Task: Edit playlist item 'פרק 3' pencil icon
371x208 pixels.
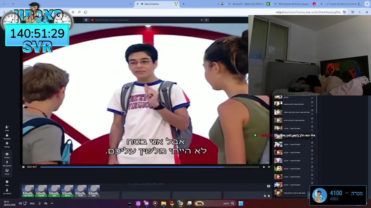Action: pyautogui.click(x=312, y=143)
